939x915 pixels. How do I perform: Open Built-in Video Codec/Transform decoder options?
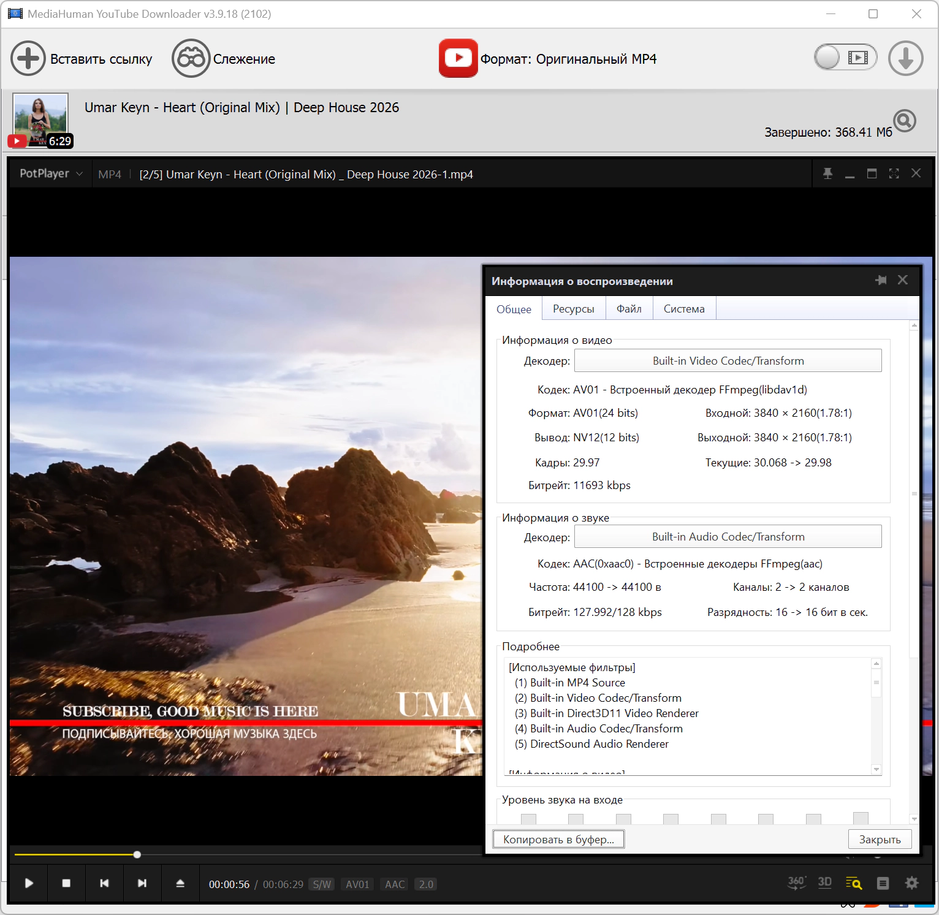pyautogui.click(x=728, y=361)
